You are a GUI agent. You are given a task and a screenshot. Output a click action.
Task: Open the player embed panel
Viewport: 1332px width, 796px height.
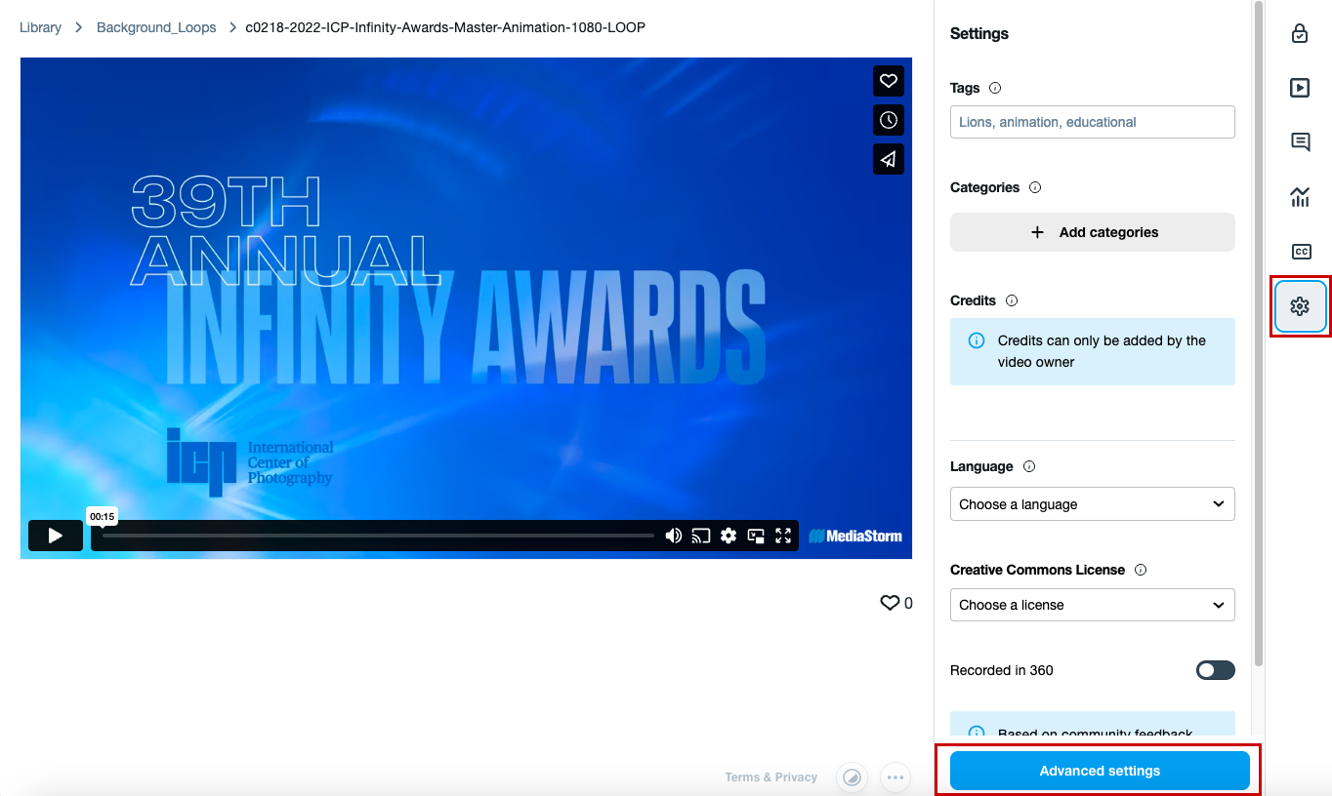1300,87
